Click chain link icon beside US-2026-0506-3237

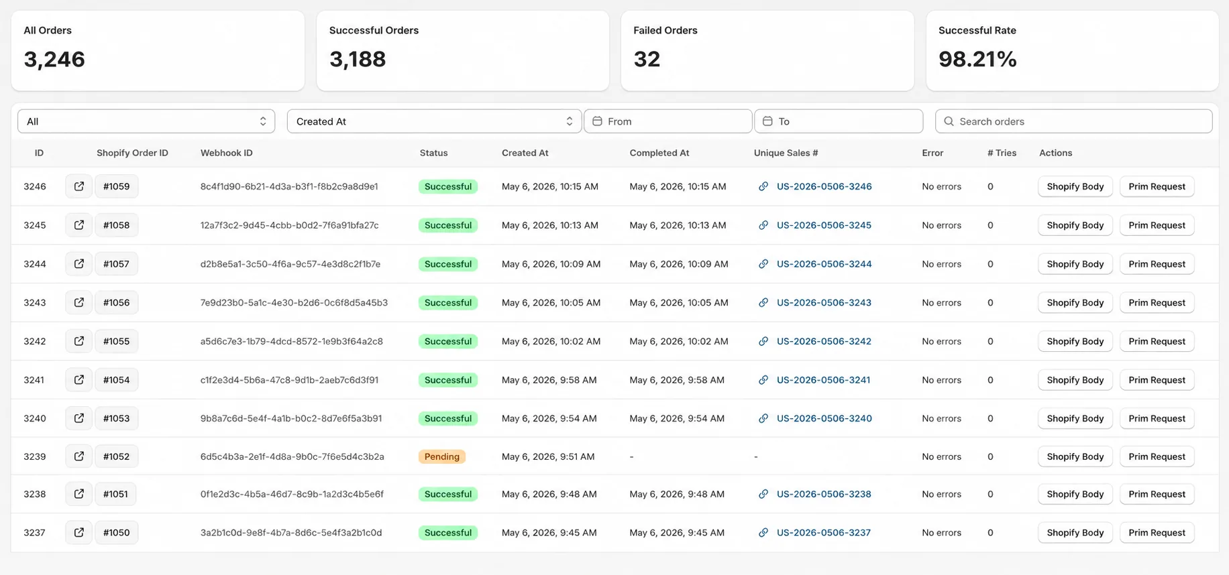(763, 533)
